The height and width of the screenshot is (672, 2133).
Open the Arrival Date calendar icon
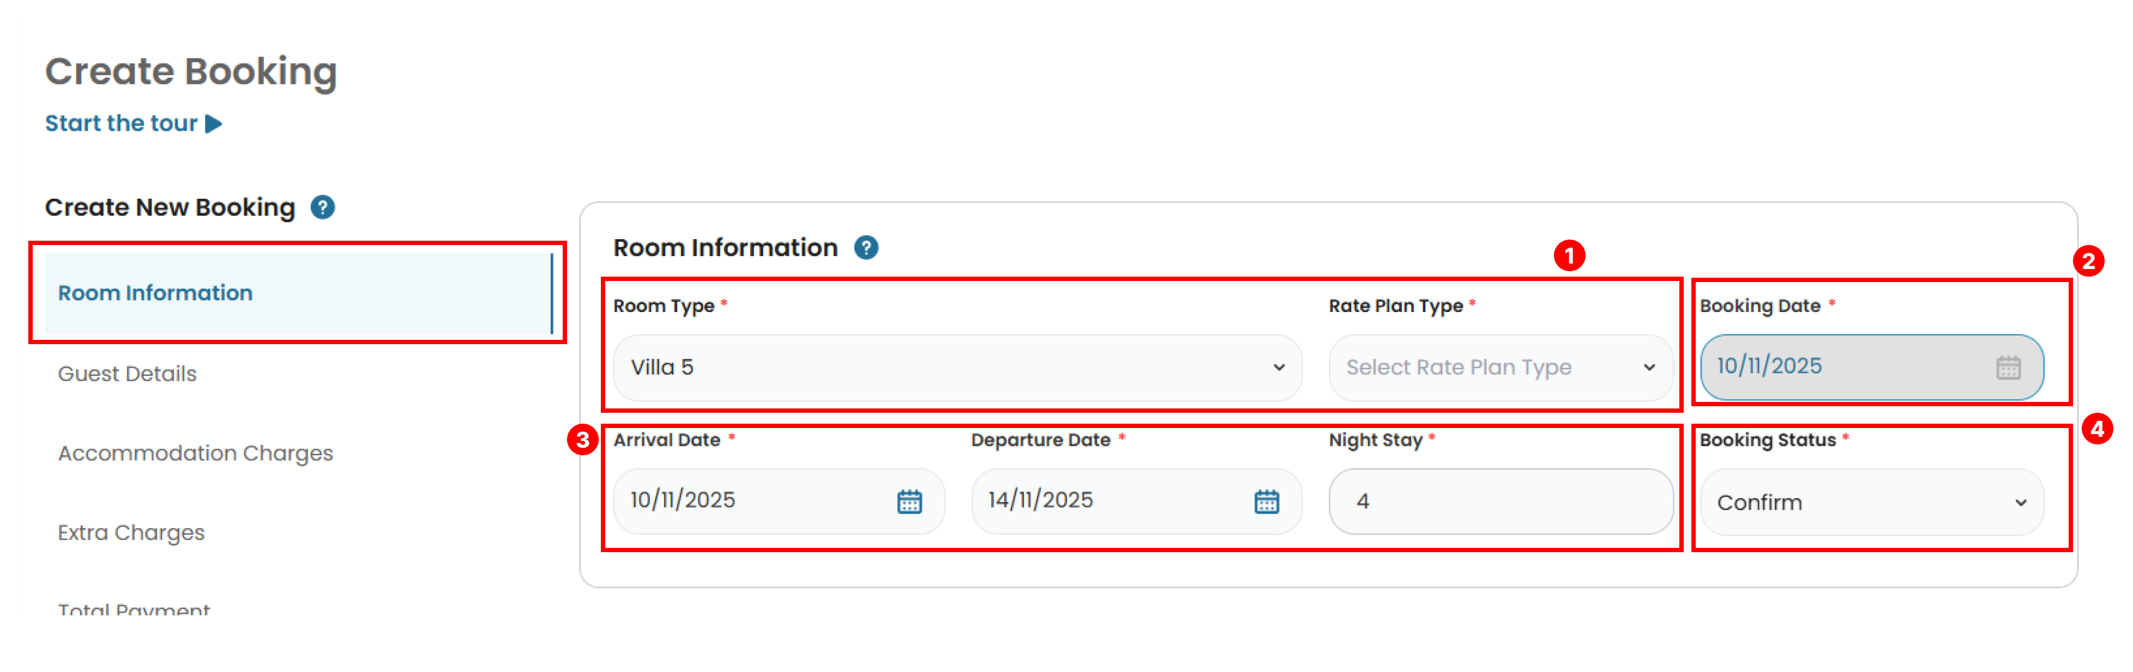[909, 501]
